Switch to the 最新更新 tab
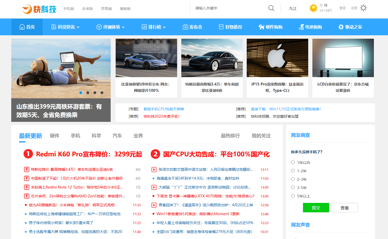388x239 pixels. (30, 136)
